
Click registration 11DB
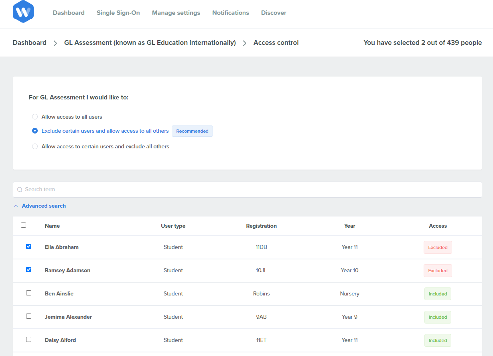[262, 247]
